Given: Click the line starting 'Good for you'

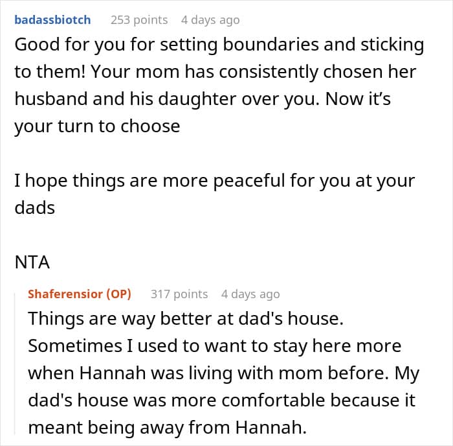Looking at the screenshot, I should pos(219,45).
